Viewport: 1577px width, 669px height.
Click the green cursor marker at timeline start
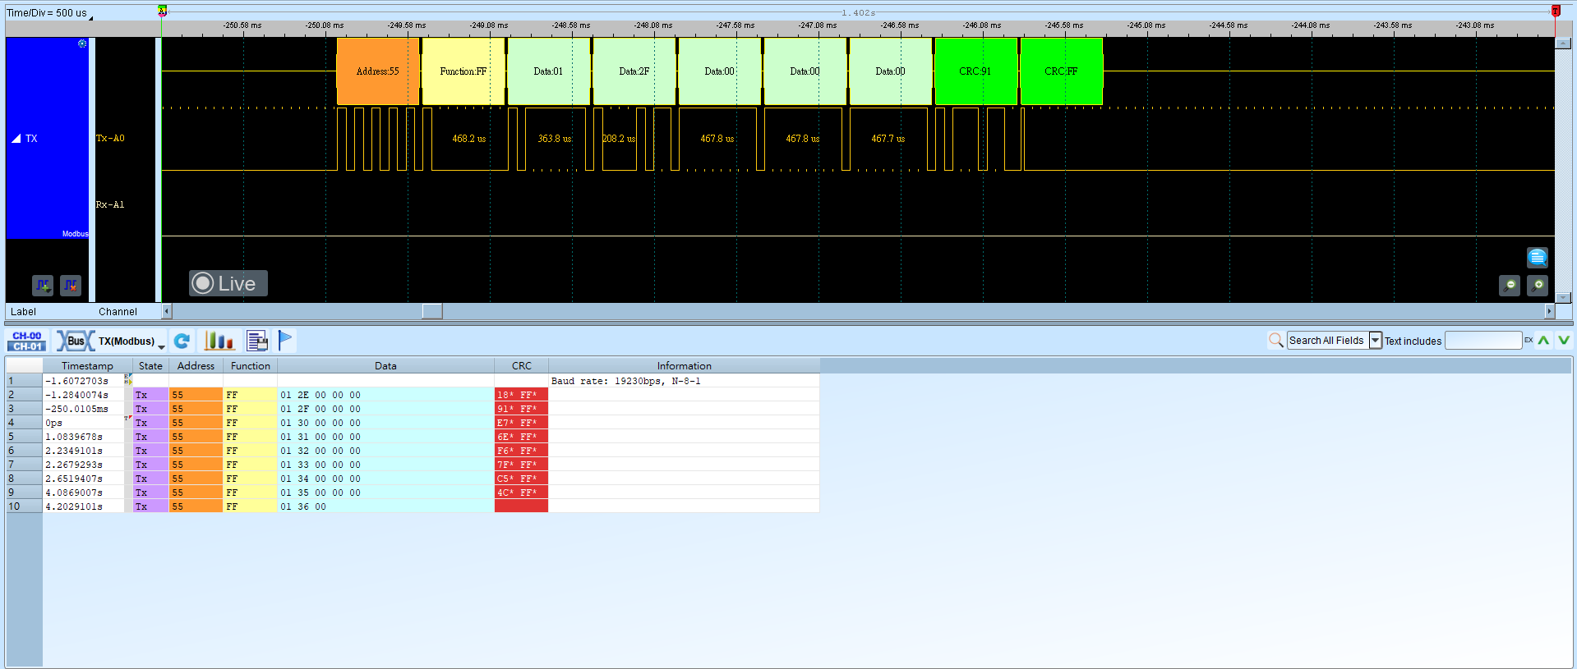pos(162,11)
